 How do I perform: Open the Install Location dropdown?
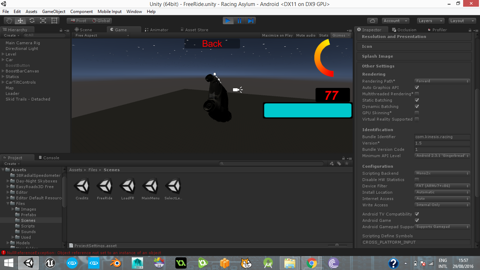(x=442, y=192)
